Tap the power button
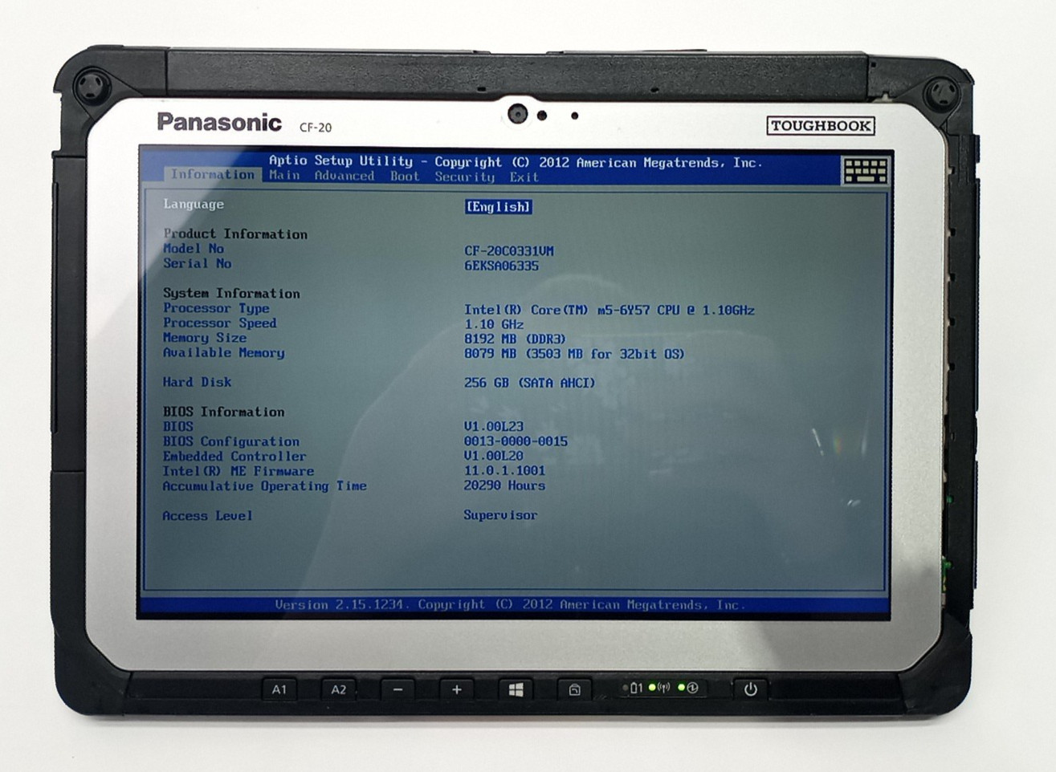The width and height of the screenshot is (1056, 772). [x=750, y=689]
